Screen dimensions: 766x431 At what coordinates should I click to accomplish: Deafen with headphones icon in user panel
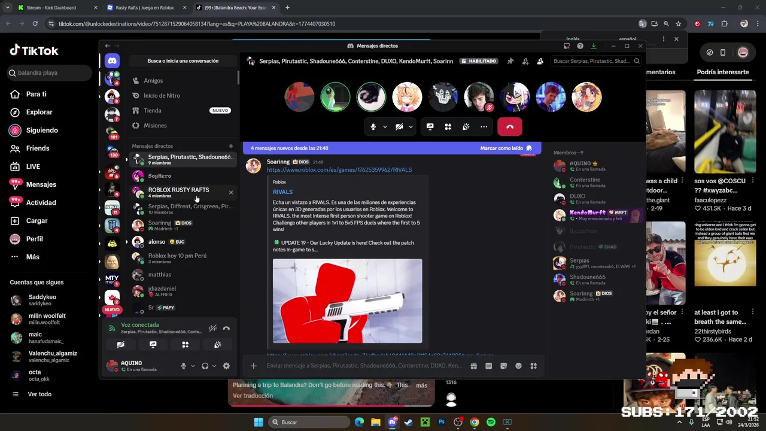coord(205,366)
